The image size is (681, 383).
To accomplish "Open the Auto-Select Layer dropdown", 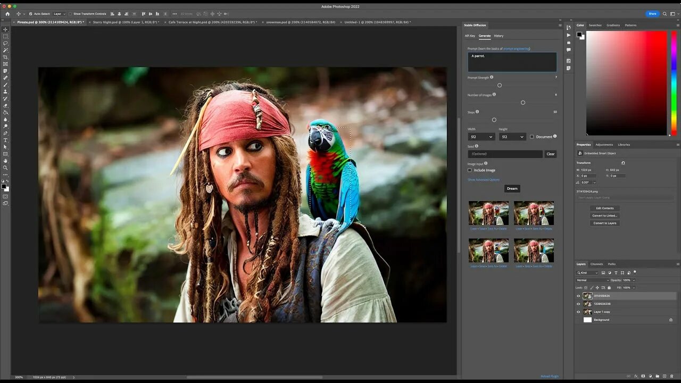I will [x=59, y=14].
